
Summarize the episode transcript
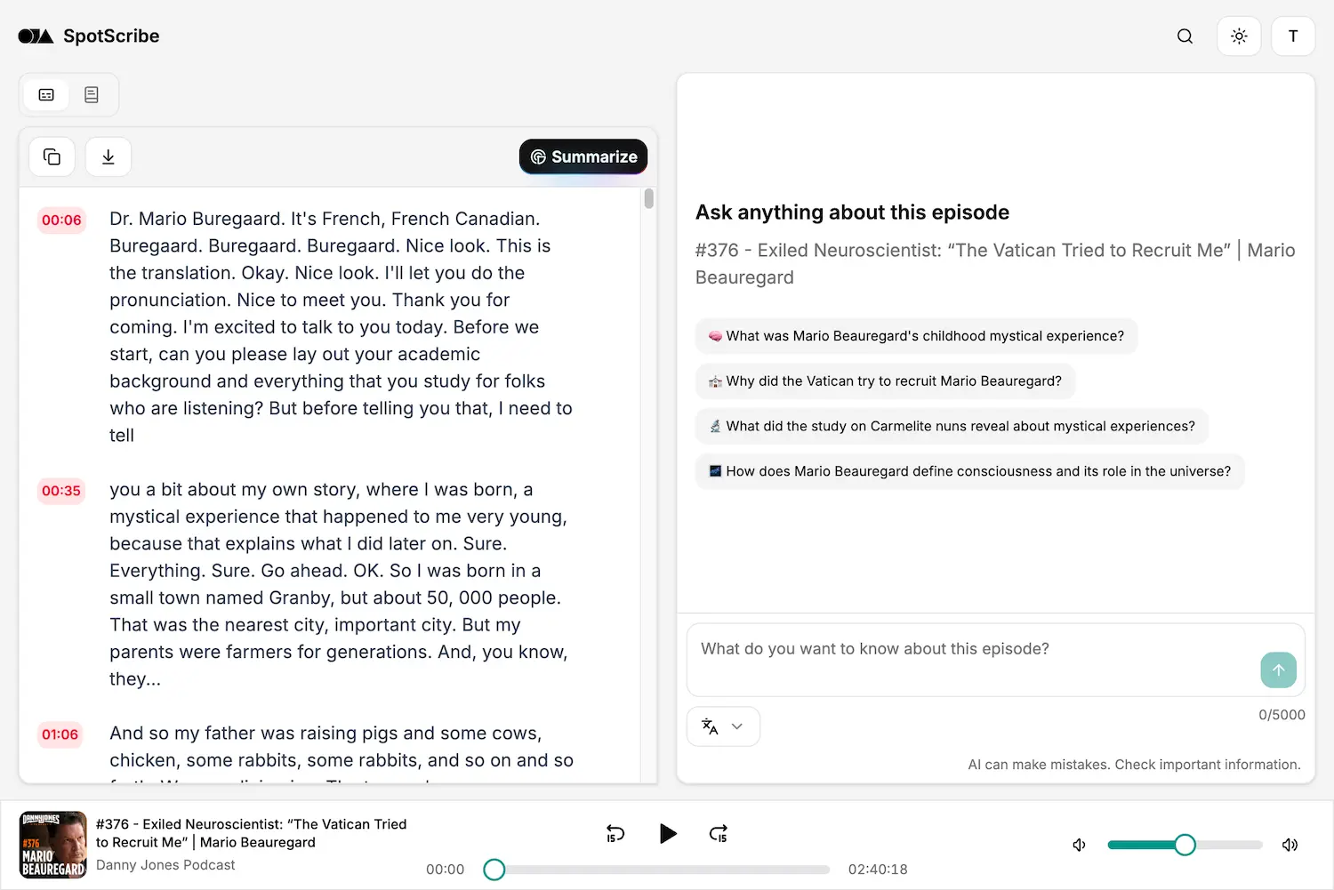tap(583, 156)
